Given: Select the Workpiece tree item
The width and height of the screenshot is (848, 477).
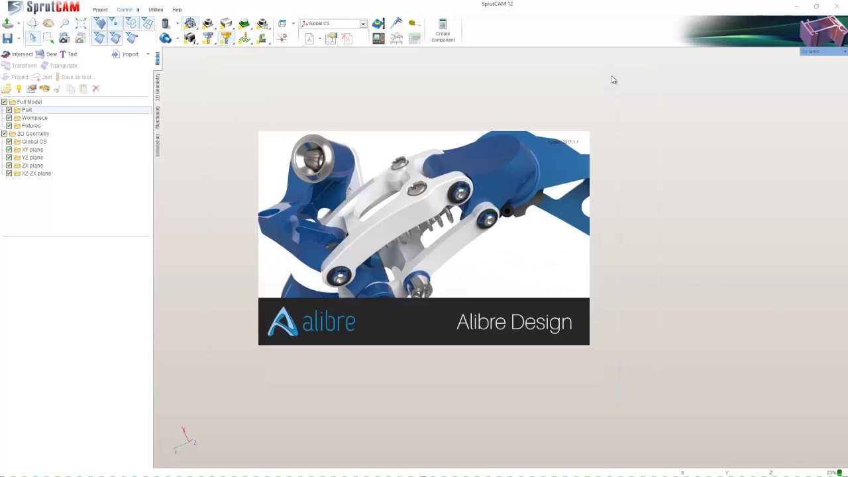Looking at the screenshot, I should [x=34, y=118].
